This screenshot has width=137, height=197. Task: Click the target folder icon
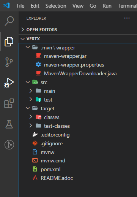35,108
